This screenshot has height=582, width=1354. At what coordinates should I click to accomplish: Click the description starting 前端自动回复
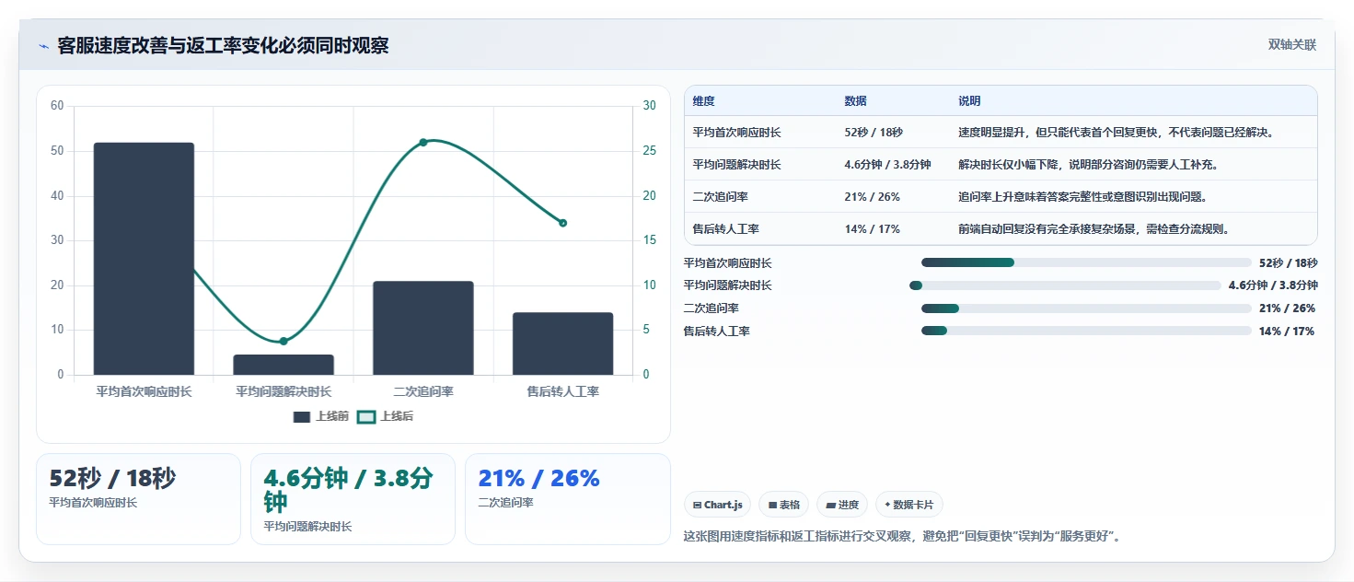coord(1094,229)
